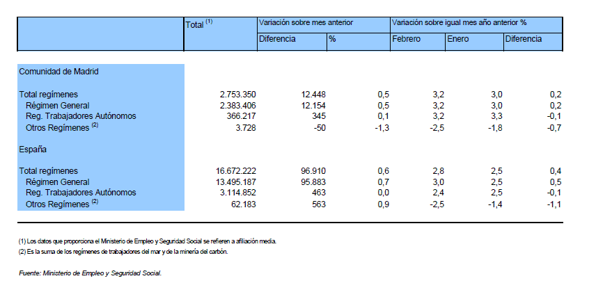Select the value 96.910

point(313,171)
